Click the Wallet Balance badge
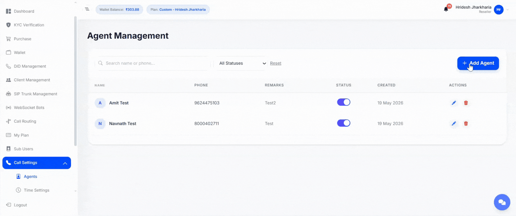516x216 pixels. tap(120, 10)
